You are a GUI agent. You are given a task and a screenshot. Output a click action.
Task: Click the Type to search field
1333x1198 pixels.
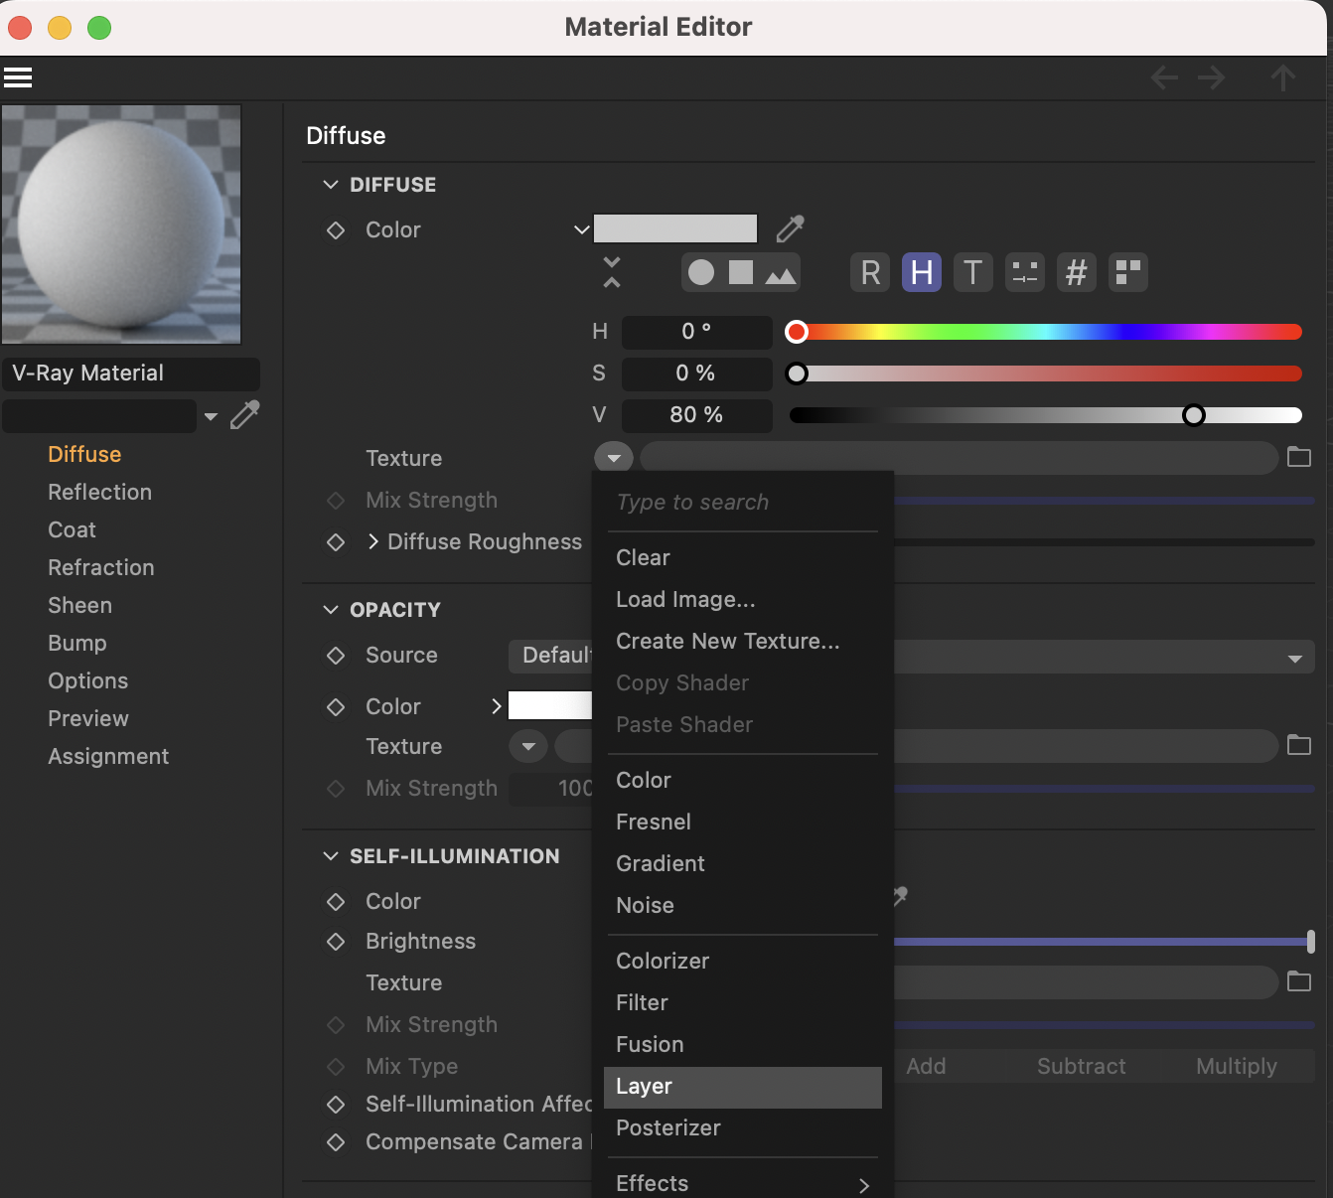(x=743, y=503)
